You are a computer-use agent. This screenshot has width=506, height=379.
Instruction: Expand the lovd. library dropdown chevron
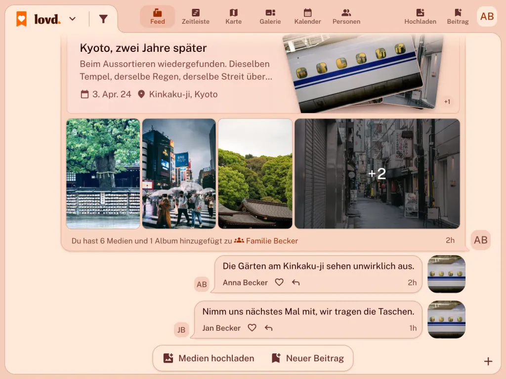[73, 19]
